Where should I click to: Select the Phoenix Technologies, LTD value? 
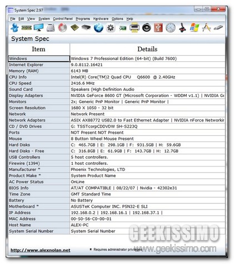(x=147, y=169)
